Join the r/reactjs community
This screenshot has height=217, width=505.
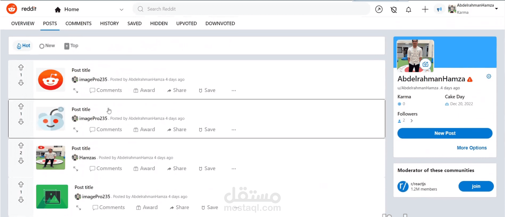476,186
